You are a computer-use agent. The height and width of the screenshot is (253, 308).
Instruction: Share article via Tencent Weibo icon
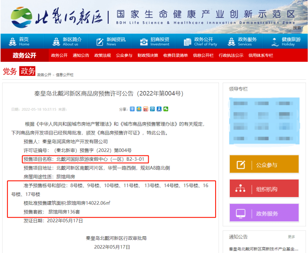coord(152,109)
